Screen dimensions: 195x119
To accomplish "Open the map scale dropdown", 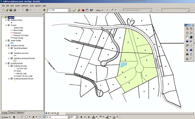I will (69, 10).
